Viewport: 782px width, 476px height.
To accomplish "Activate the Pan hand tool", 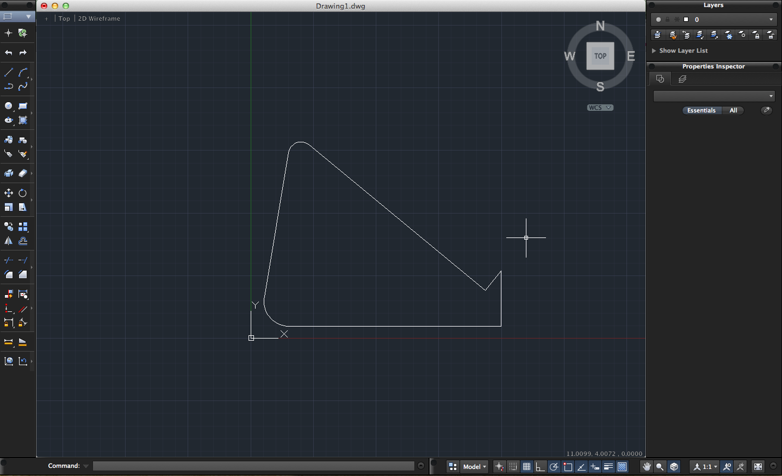I will tap(647, 467).
